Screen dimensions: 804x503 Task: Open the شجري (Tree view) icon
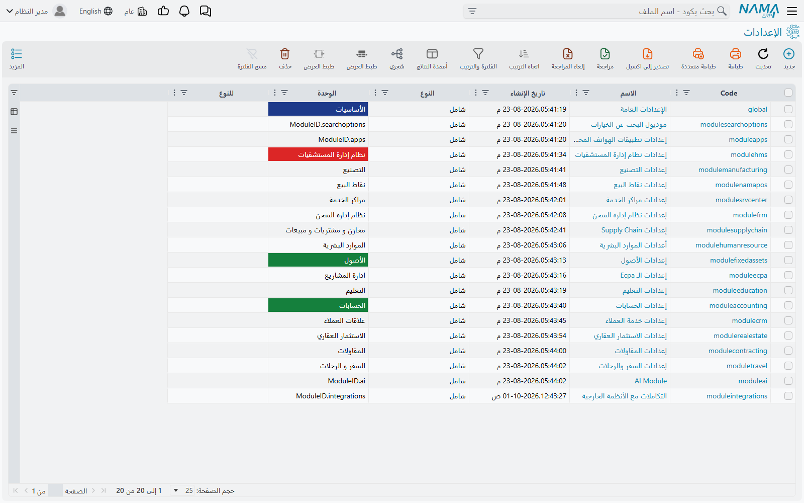pos(397,54)
